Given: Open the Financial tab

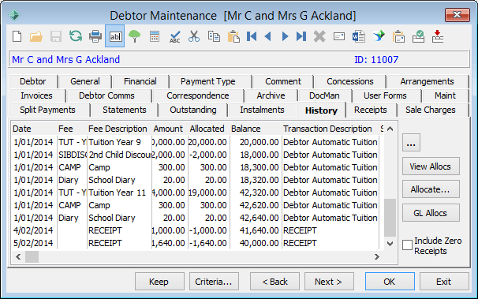Looking at the screenshot, I should [140, 81].
